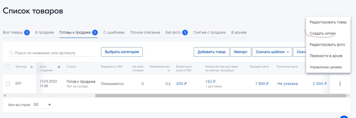Viewport: 356px width, 118px height.
Task: Click the Импорт button
Action: [241, 52]
